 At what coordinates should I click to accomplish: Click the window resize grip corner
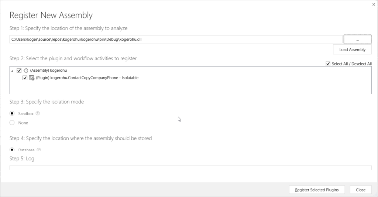(375, 194)
